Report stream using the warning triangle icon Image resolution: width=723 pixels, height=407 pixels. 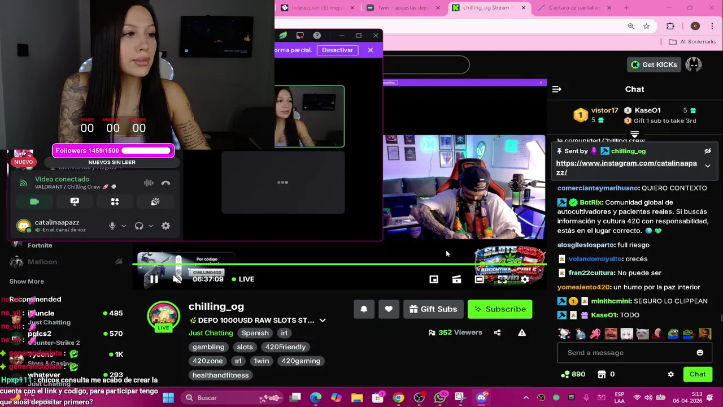522,332
